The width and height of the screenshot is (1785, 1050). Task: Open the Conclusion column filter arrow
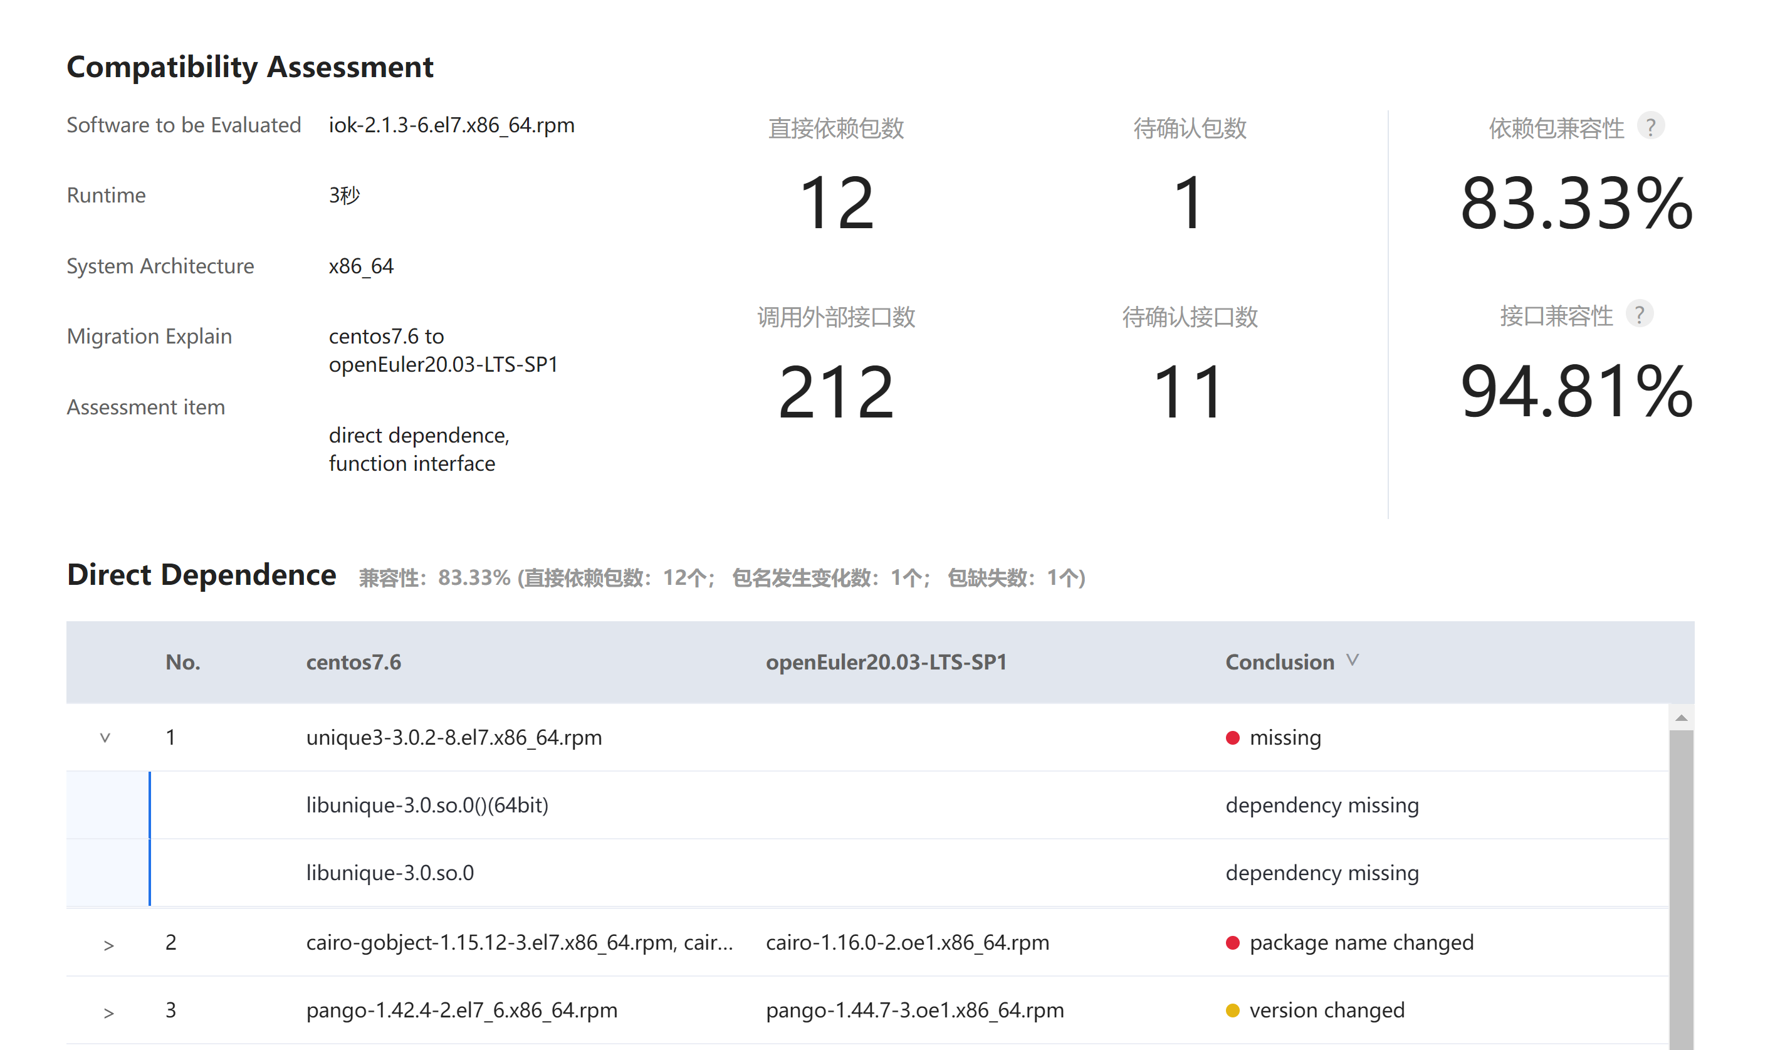1352,660
